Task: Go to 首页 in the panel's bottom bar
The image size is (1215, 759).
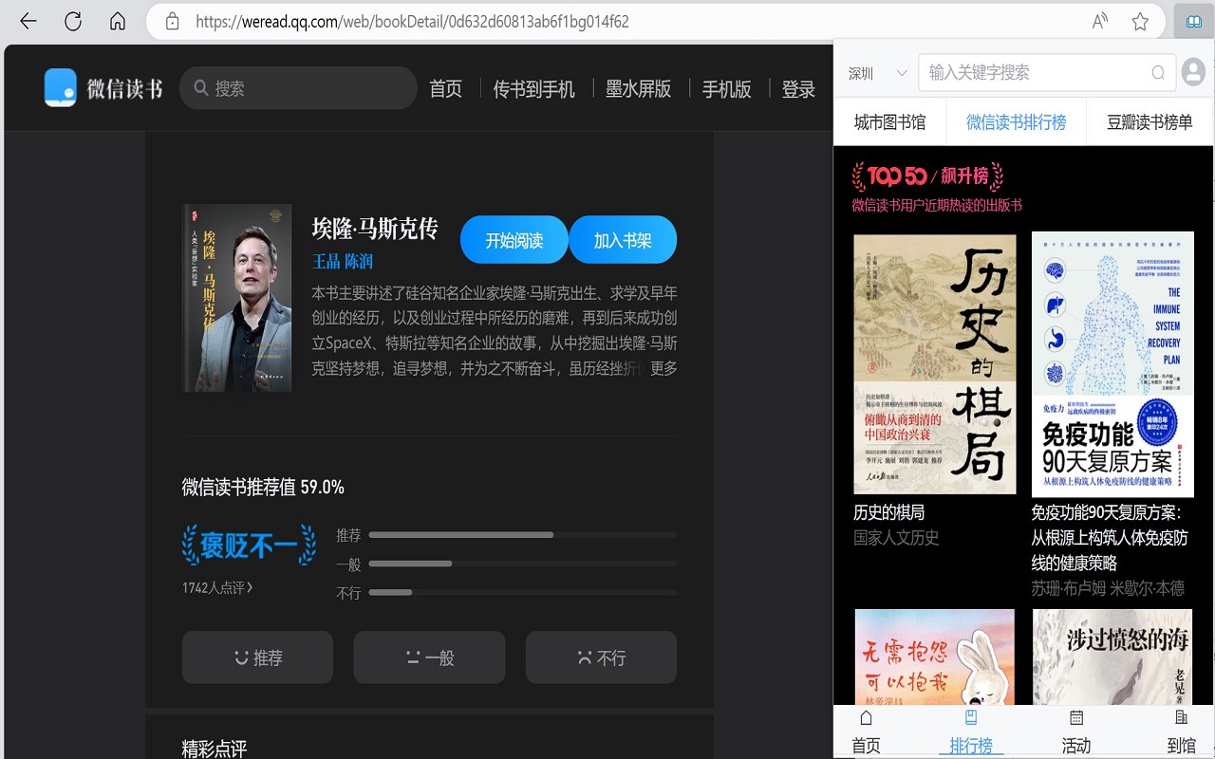Action: [x=866, y=732]
